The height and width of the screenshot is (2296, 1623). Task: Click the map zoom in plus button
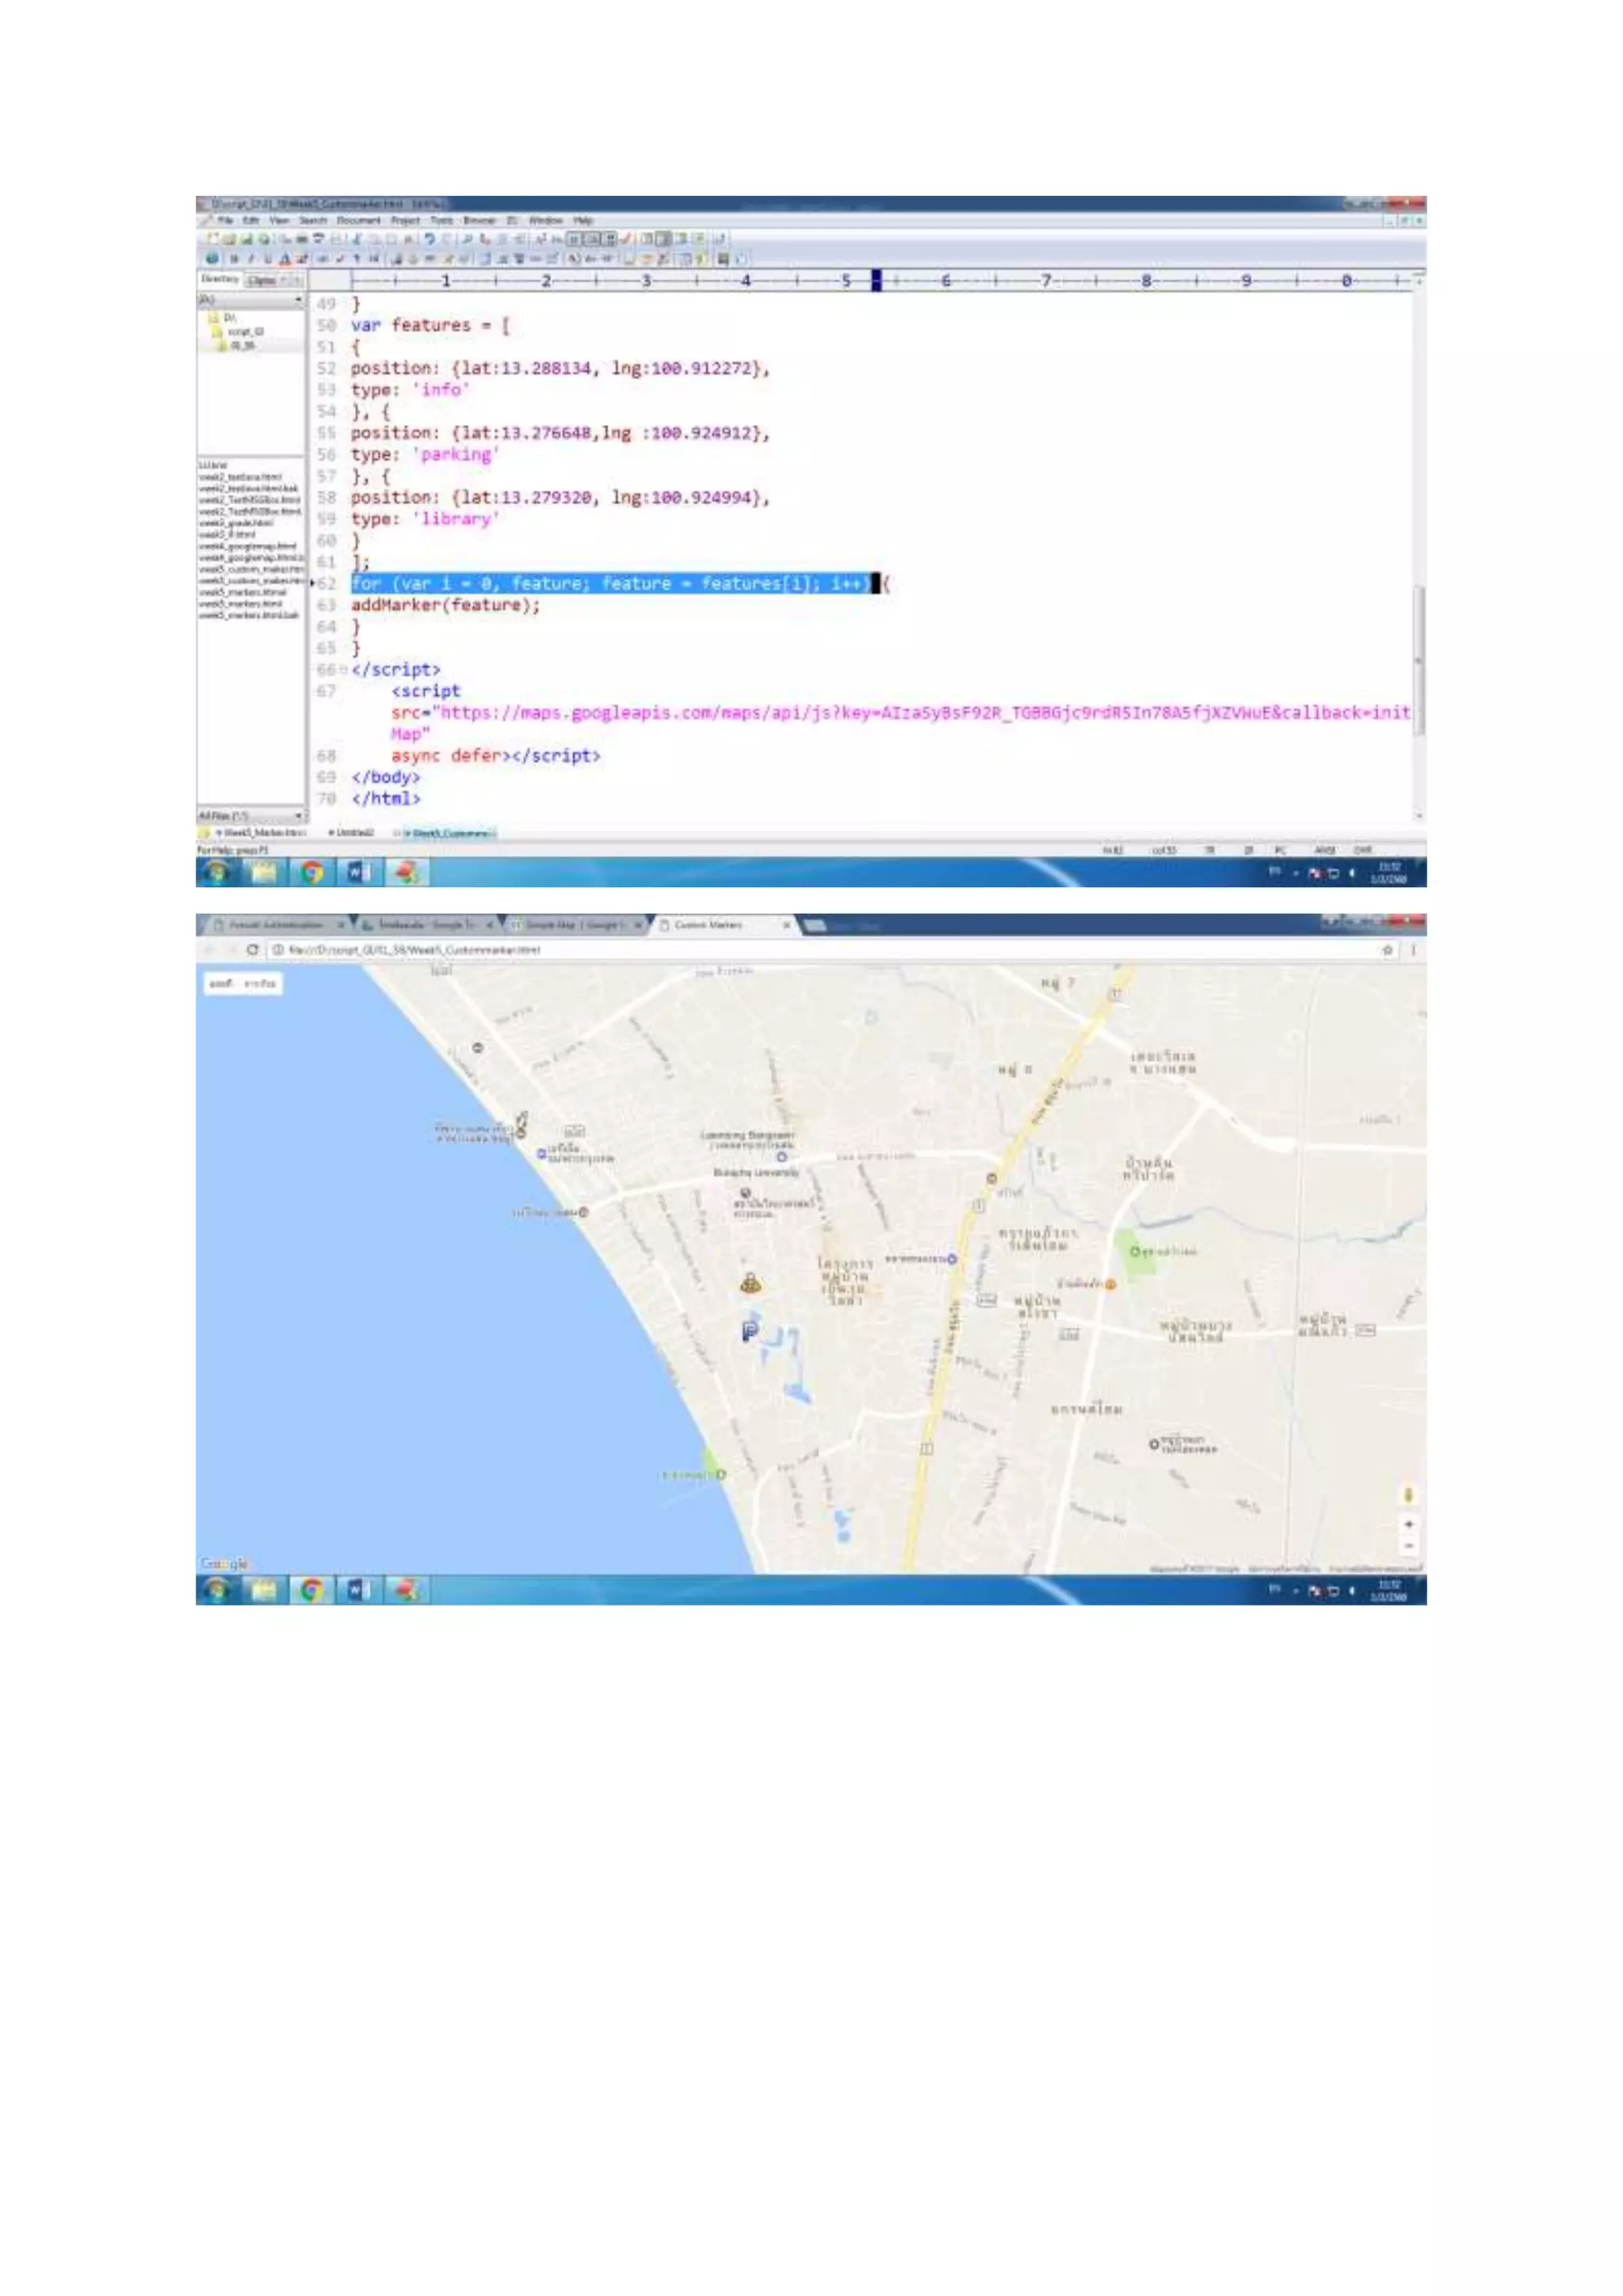click(x=1408, y=1524)
